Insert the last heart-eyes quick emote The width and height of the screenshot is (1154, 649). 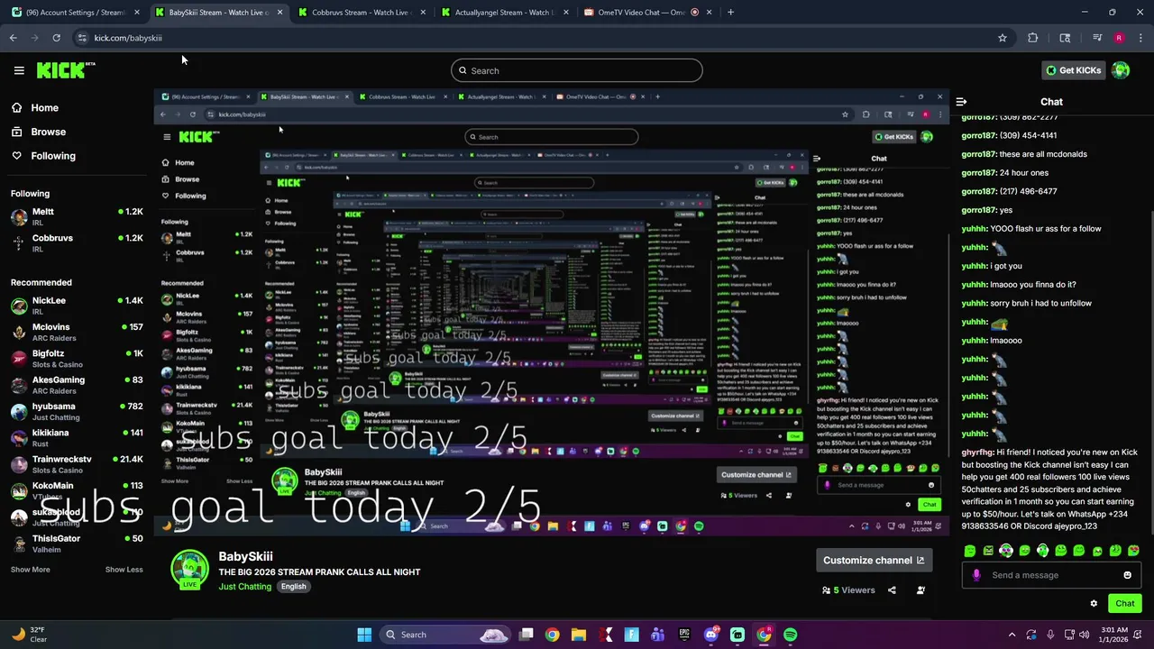click(x=1133, y=551)
